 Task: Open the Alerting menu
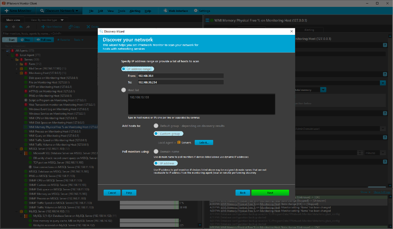click(135, 11)
